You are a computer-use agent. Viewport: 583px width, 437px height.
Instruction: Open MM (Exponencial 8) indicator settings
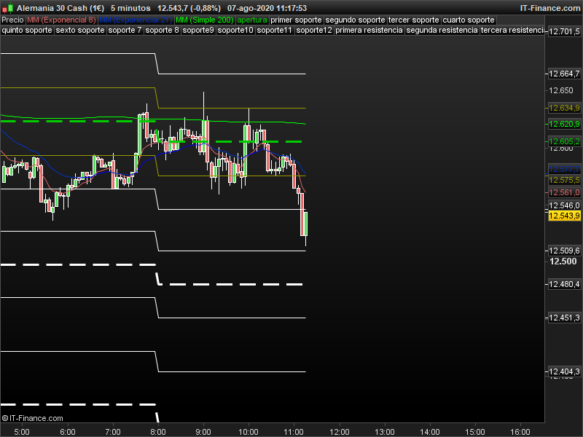coord(61,20)
